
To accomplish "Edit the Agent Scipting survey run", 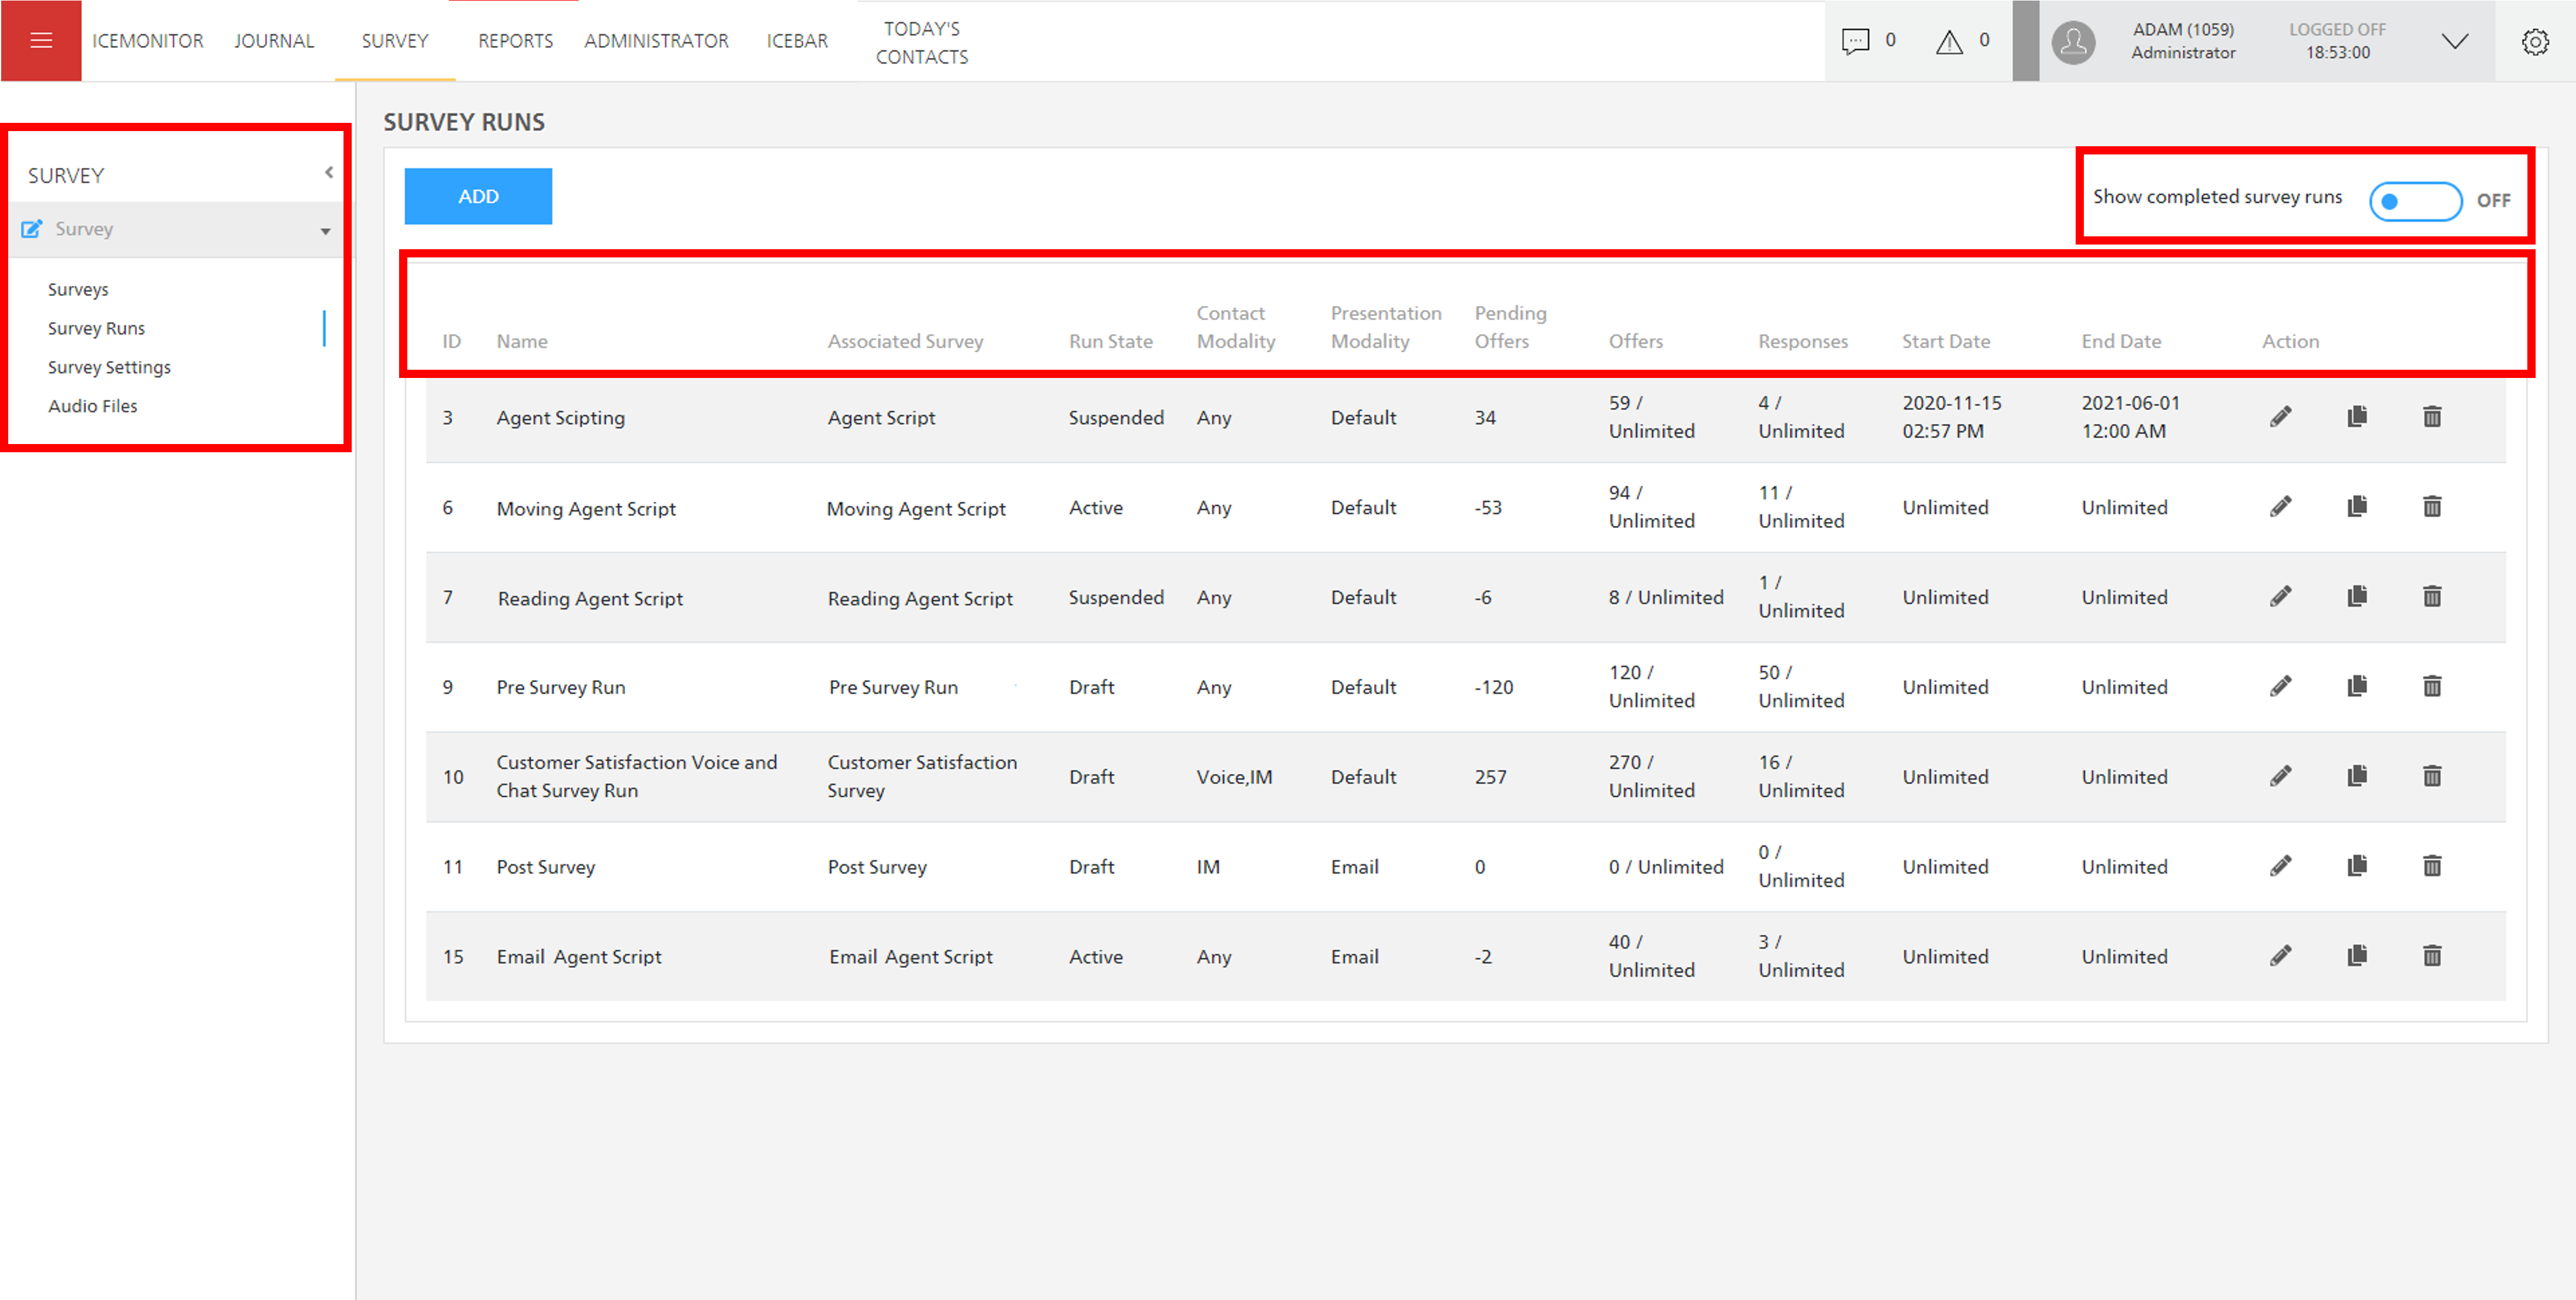I will (x=2280, y=417).
